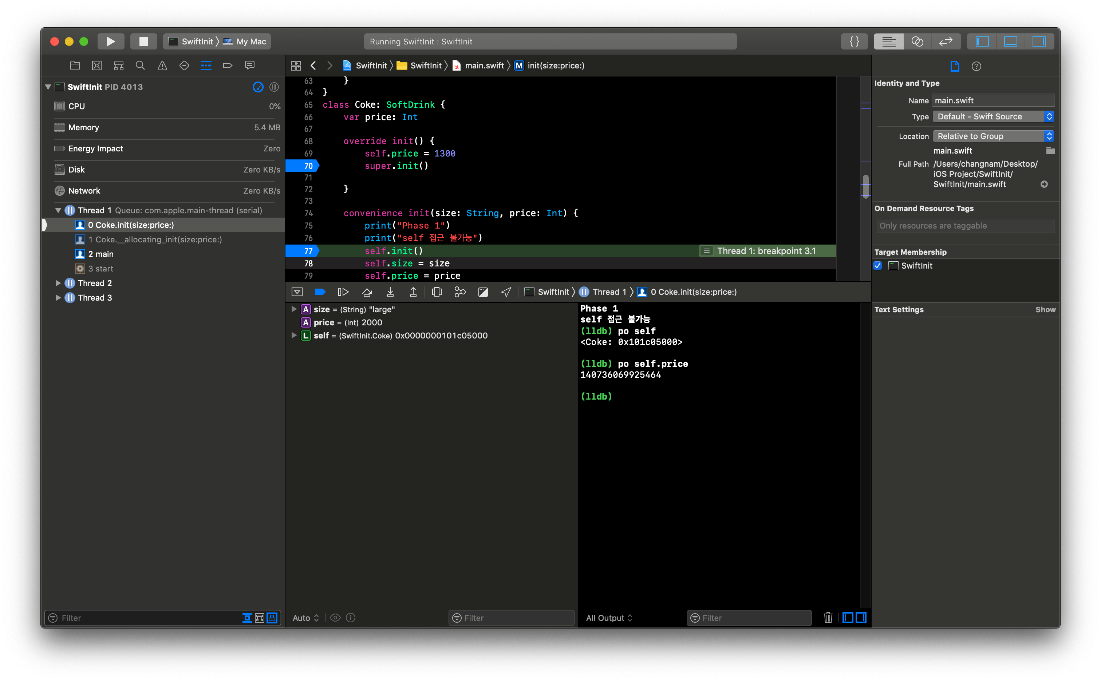Uncheck the SwiftInit target membership checkbox

pos(877,266)
